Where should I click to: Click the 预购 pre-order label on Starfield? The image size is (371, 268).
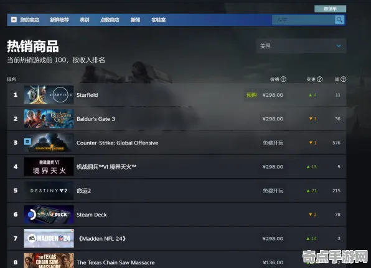tap(251, 95)
